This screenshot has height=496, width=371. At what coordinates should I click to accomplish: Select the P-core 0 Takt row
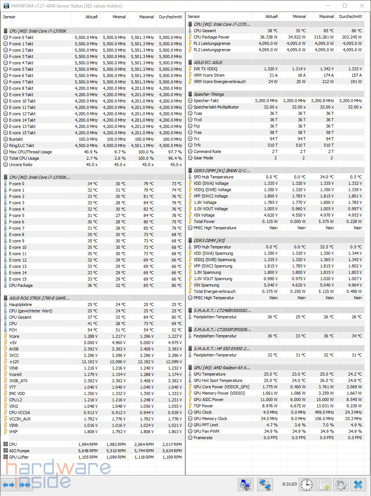[x=21, y=37]
